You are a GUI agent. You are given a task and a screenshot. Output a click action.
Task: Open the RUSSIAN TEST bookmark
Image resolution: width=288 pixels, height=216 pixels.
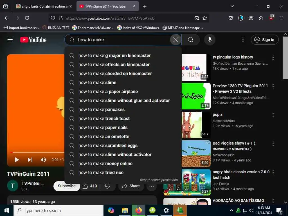(56, 28)
